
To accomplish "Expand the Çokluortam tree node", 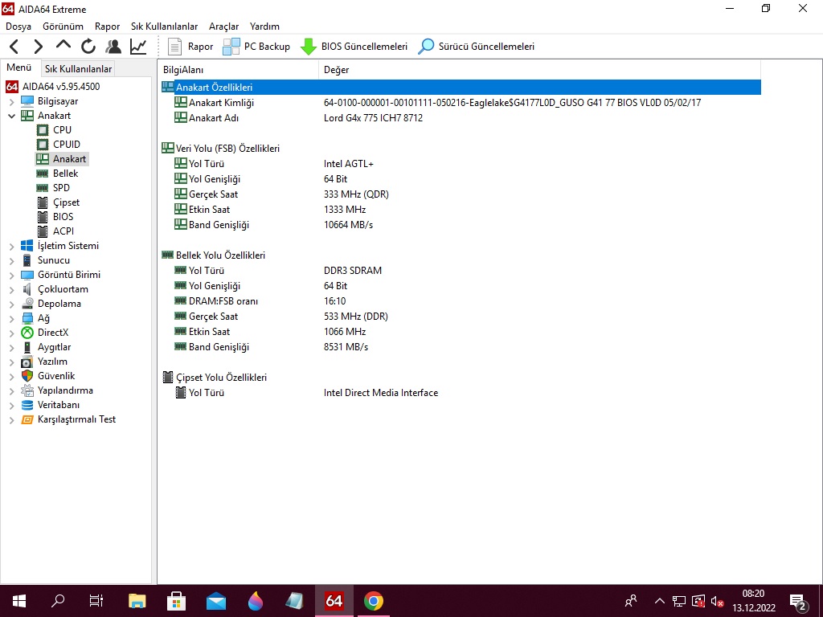I will click(x=11, y=289).
